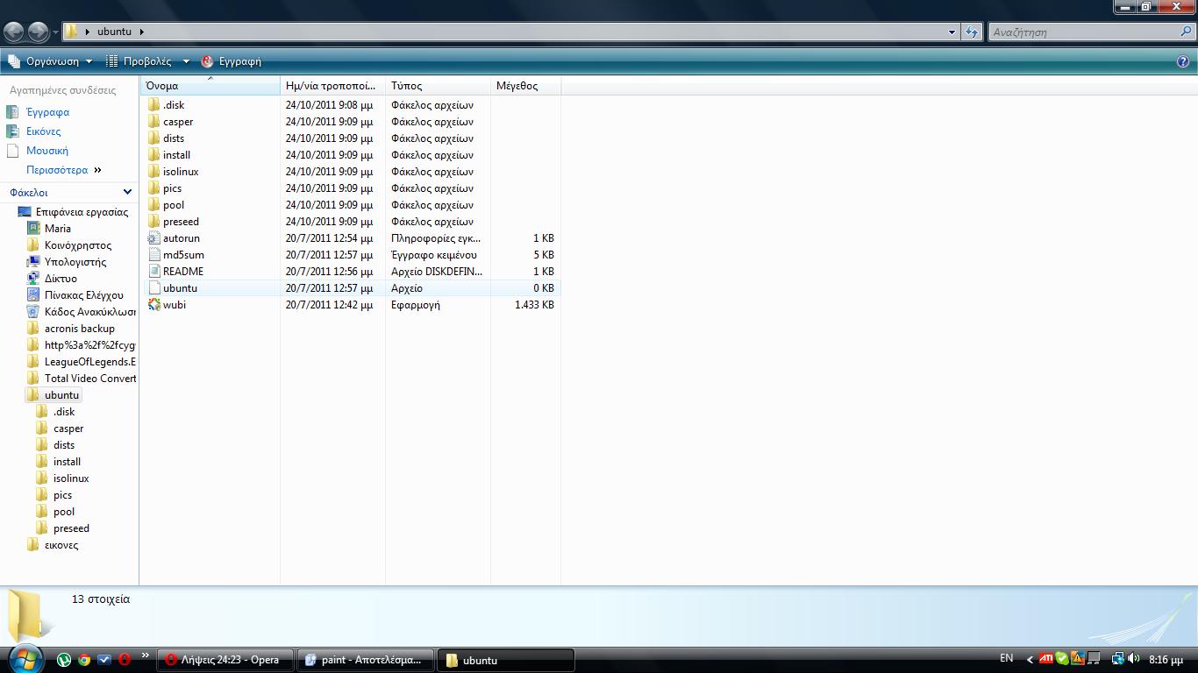1198x673 pixels.
Task: Select acronis backup folder in tree
Action: (80, 329)
